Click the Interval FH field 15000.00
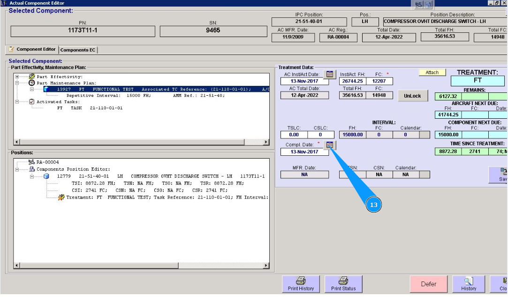Viewport: 508px width, 297px height. pos(352,135)
